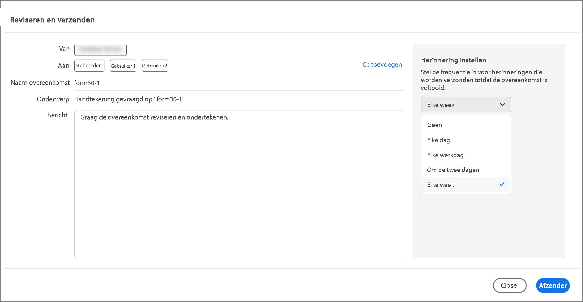Choose the Elke week list entry
Screen dimensions: 583x302
pos(441,185)
